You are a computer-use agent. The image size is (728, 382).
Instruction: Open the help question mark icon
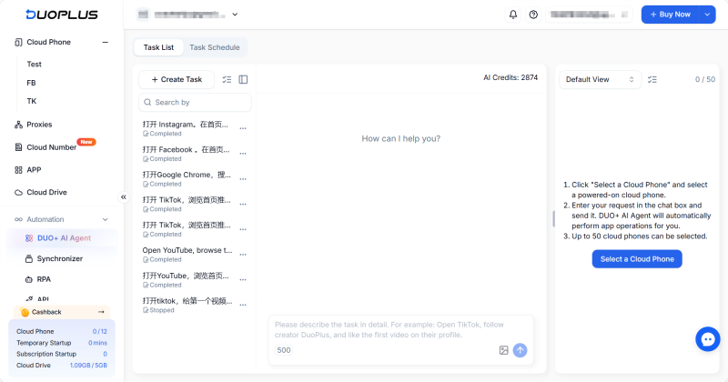[x=533, y=15]
